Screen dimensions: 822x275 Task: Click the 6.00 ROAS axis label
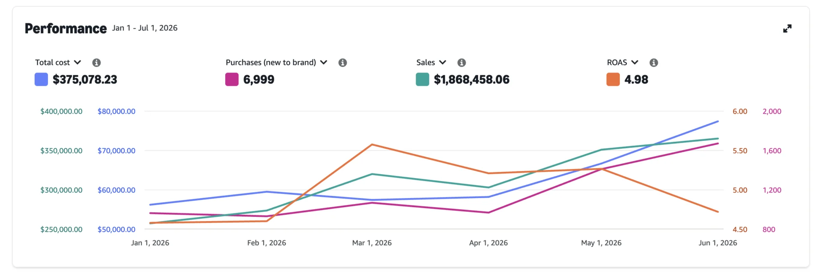pos(740,111)
